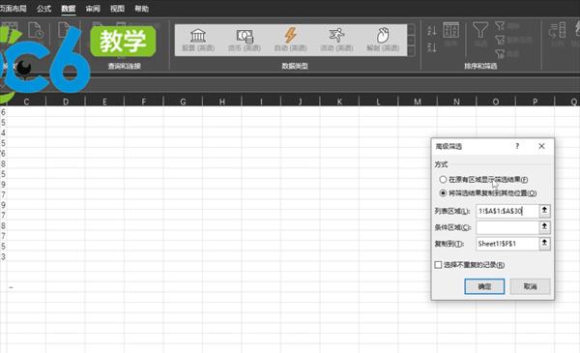Viewport: 580px width, 353px height.
Task: Select the Automatic lightning-bolt data type
Action: [x=290, y=41]
